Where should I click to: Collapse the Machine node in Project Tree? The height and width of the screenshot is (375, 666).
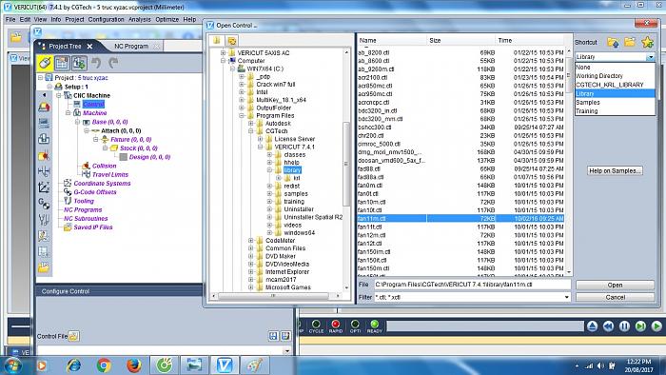click(68, 113)
